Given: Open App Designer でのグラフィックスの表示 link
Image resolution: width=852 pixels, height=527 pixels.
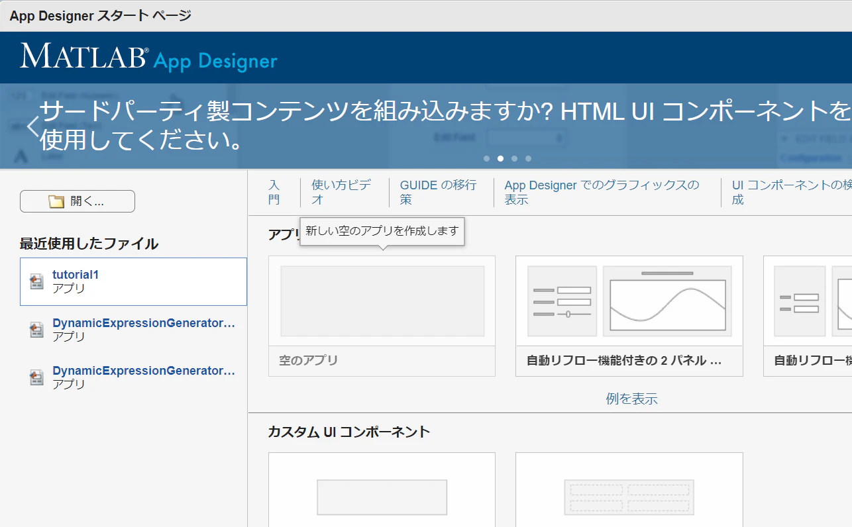Looking at the screenshot, I should pyautogui.click(x=602, y=192).
